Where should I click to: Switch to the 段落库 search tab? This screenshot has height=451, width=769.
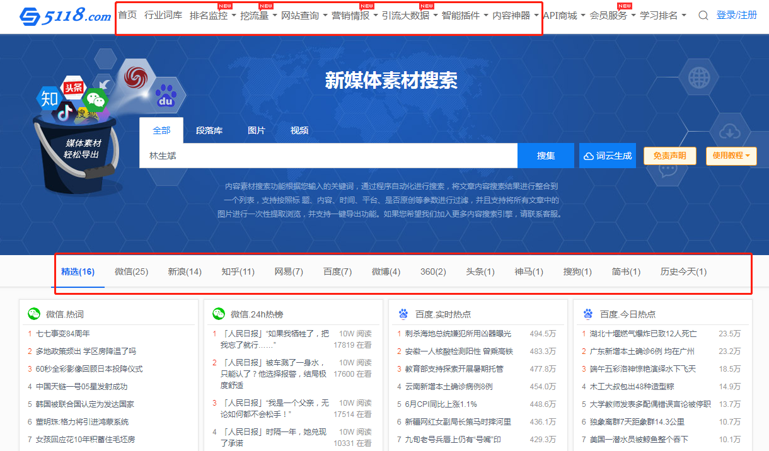209,130
